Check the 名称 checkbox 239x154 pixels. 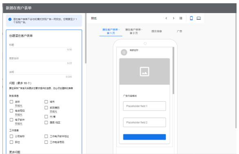[x=11, y=102]
